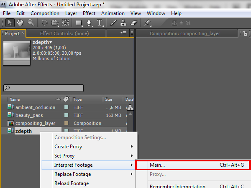The image size is (251, 188).
Task: Select the Pen tool
Action: (x=90, y=23)
